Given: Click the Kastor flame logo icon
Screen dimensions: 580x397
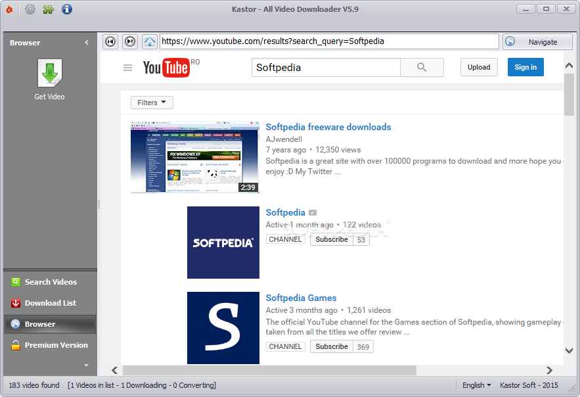Looking at the screenshot, I should [x=10, y=9].
